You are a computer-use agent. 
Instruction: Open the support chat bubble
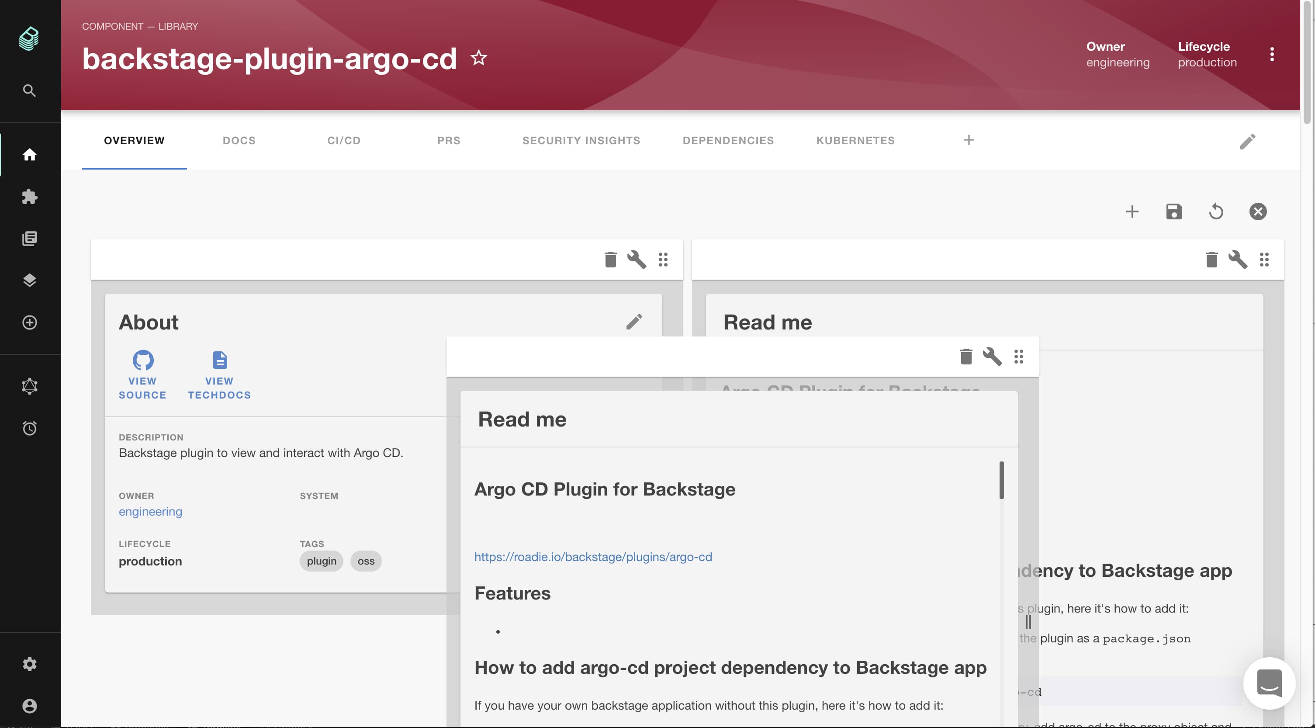tap(1269, 683)
